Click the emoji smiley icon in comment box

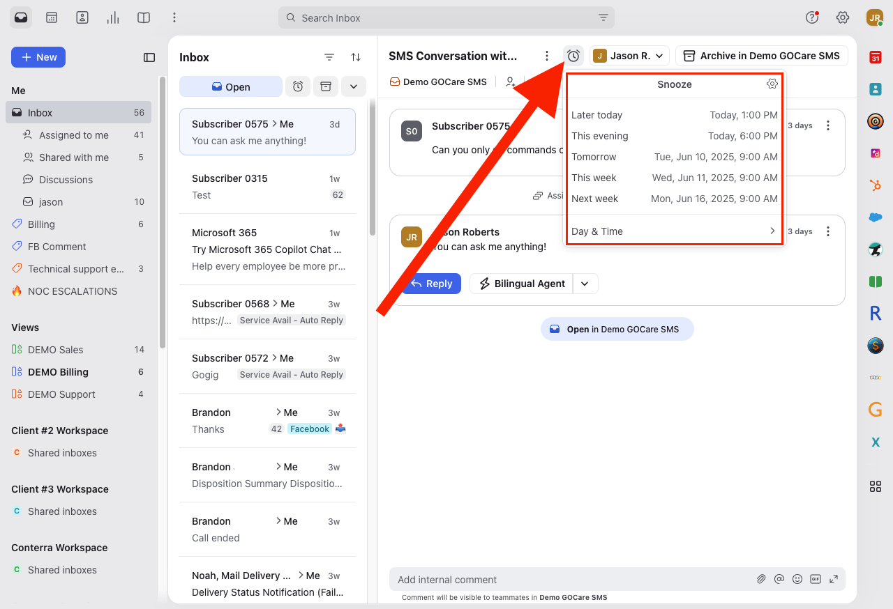click(797, 579)
